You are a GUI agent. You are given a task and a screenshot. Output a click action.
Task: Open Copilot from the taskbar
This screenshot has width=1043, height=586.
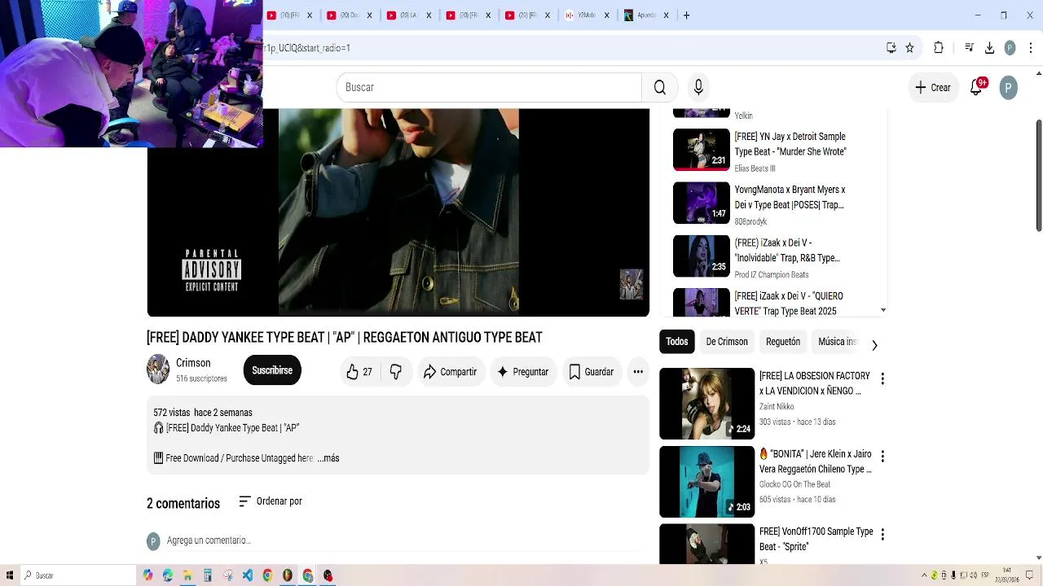pyautogui.click(x=147, y=575)
